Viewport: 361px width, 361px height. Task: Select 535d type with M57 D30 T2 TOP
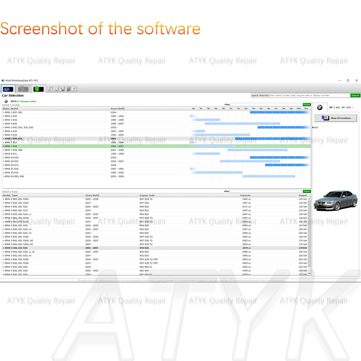coord(155,263)
